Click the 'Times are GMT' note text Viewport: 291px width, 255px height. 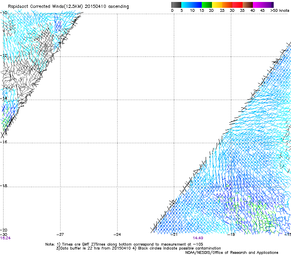[76, 244]
